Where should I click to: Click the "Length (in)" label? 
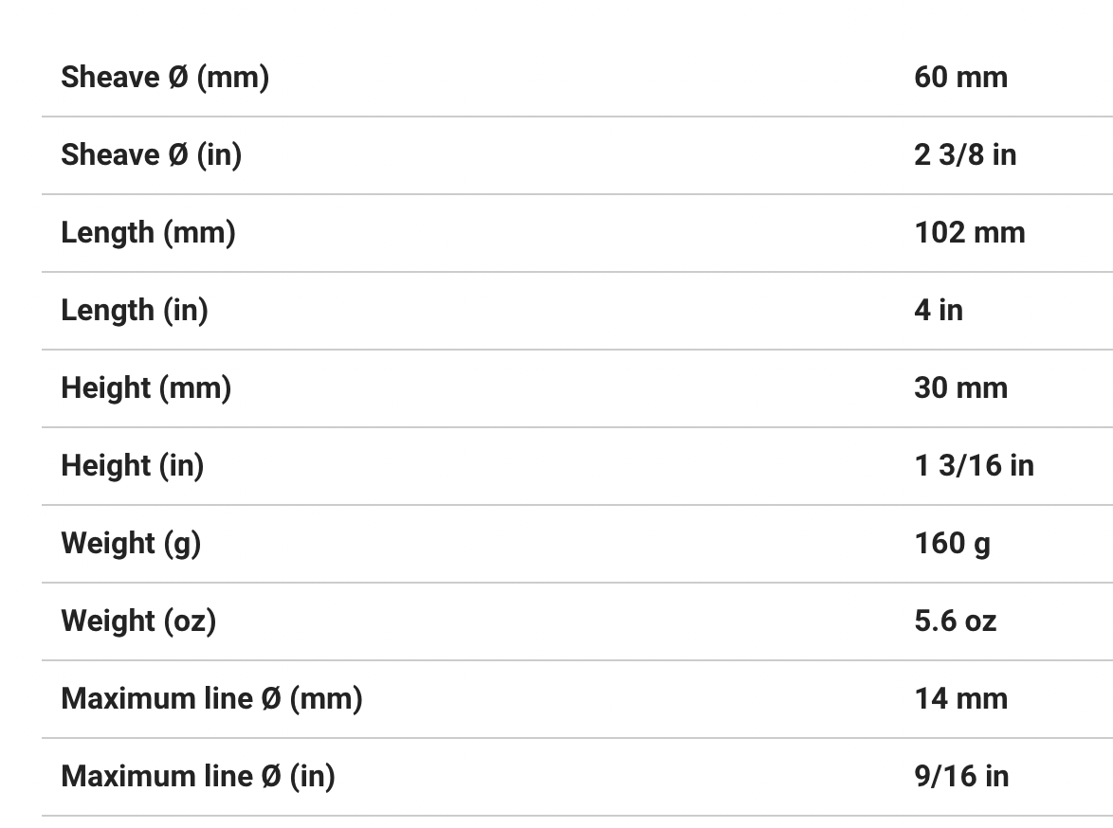135,311
